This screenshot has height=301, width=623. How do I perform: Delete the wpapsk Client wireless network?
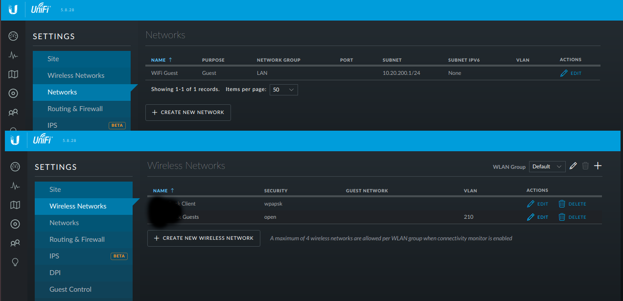click(572, 204)
